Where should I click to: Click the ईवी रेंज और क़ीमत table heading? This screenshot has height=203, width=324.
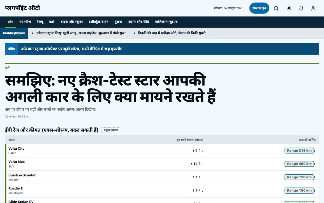(52, 130)
